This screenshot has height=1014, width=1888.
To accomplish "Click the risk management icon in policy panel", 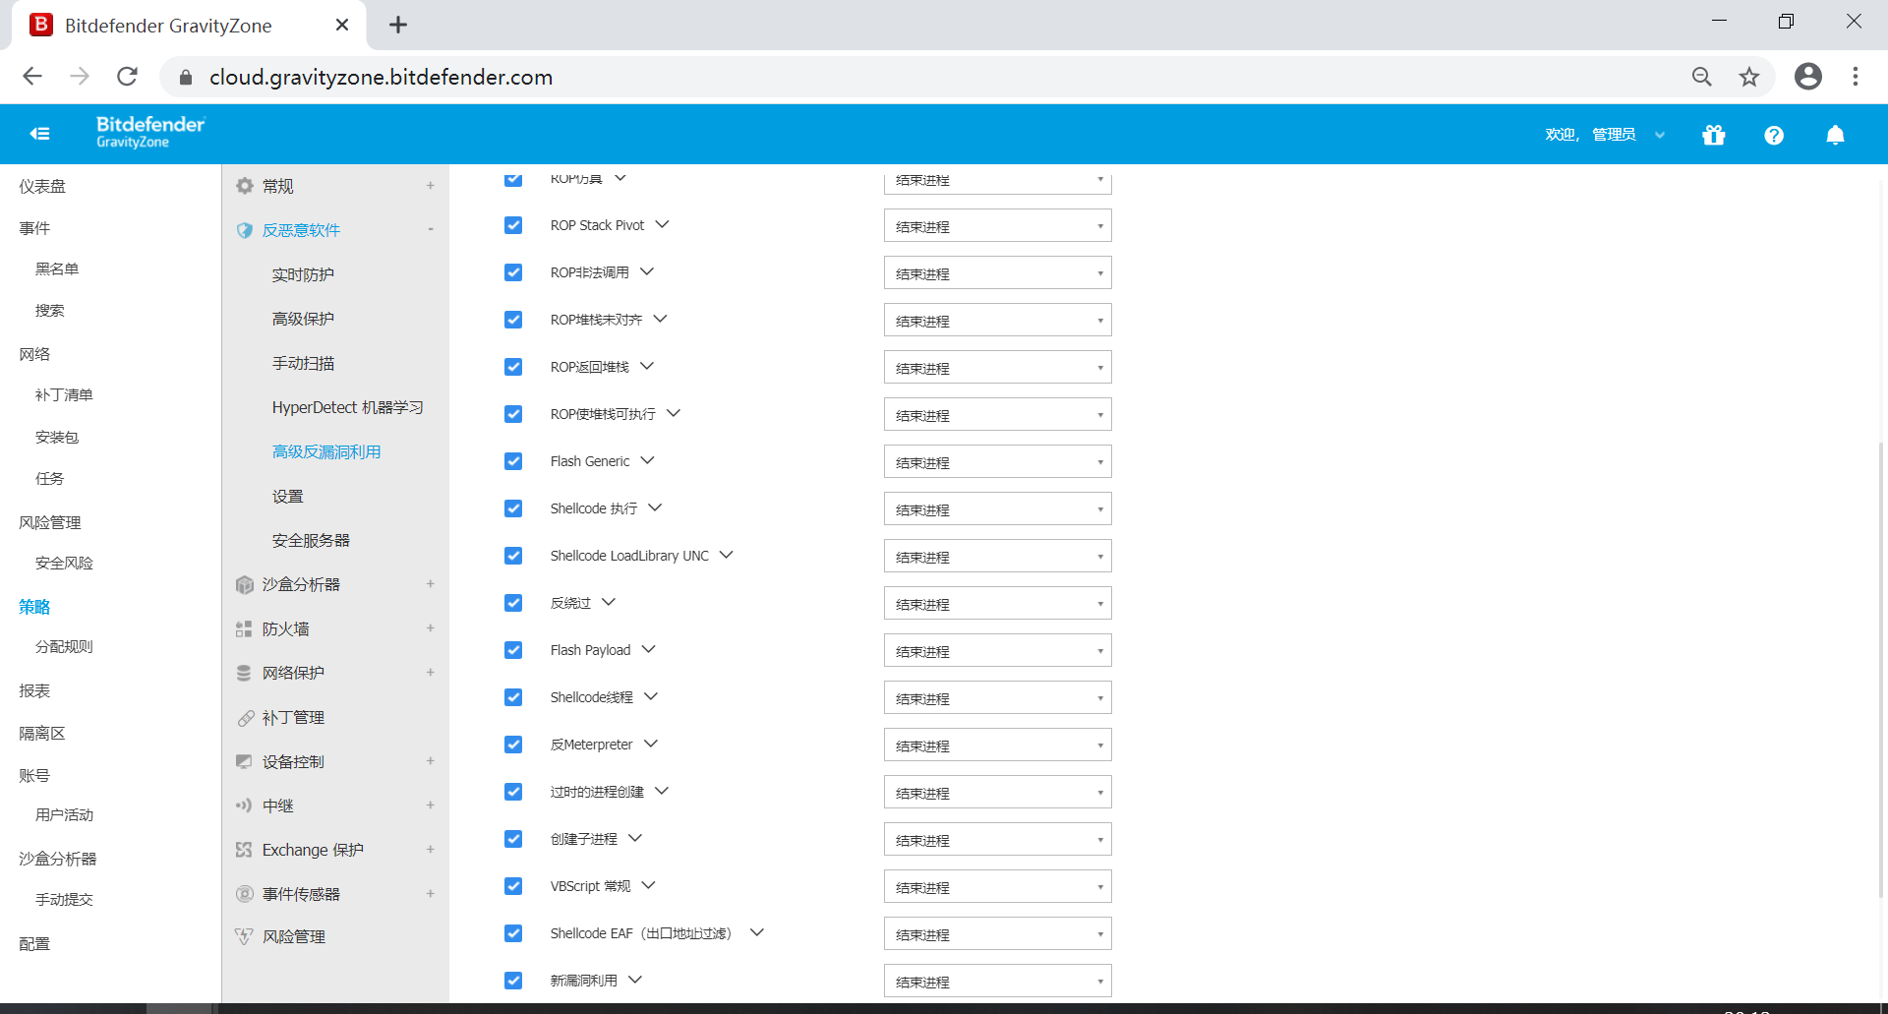I will coord(244,937).
